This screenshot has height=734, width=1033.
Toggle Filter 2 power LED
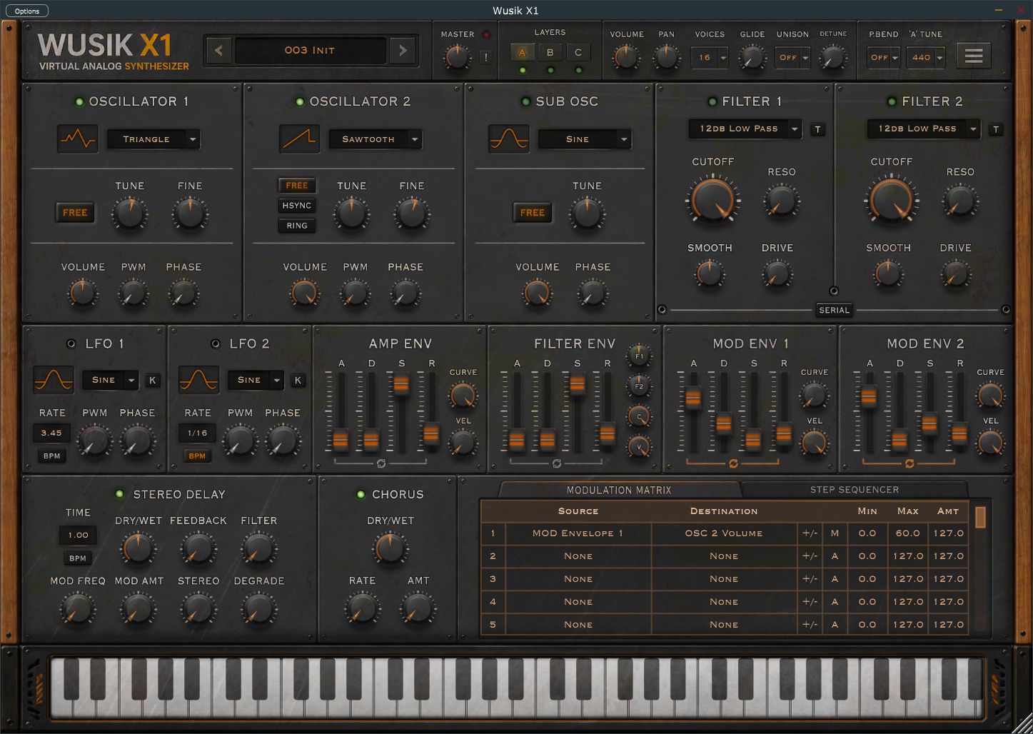tap(891, 102)
